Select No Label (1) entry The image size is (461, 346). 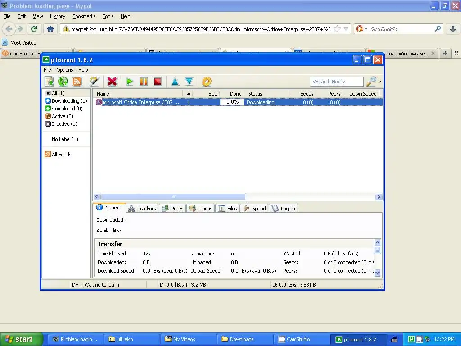65,139
